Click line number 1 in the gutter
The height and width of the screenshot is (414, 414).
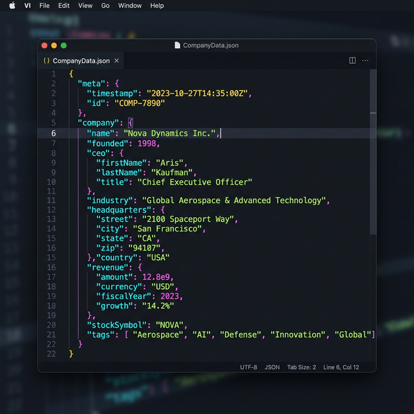click(54, 74)
